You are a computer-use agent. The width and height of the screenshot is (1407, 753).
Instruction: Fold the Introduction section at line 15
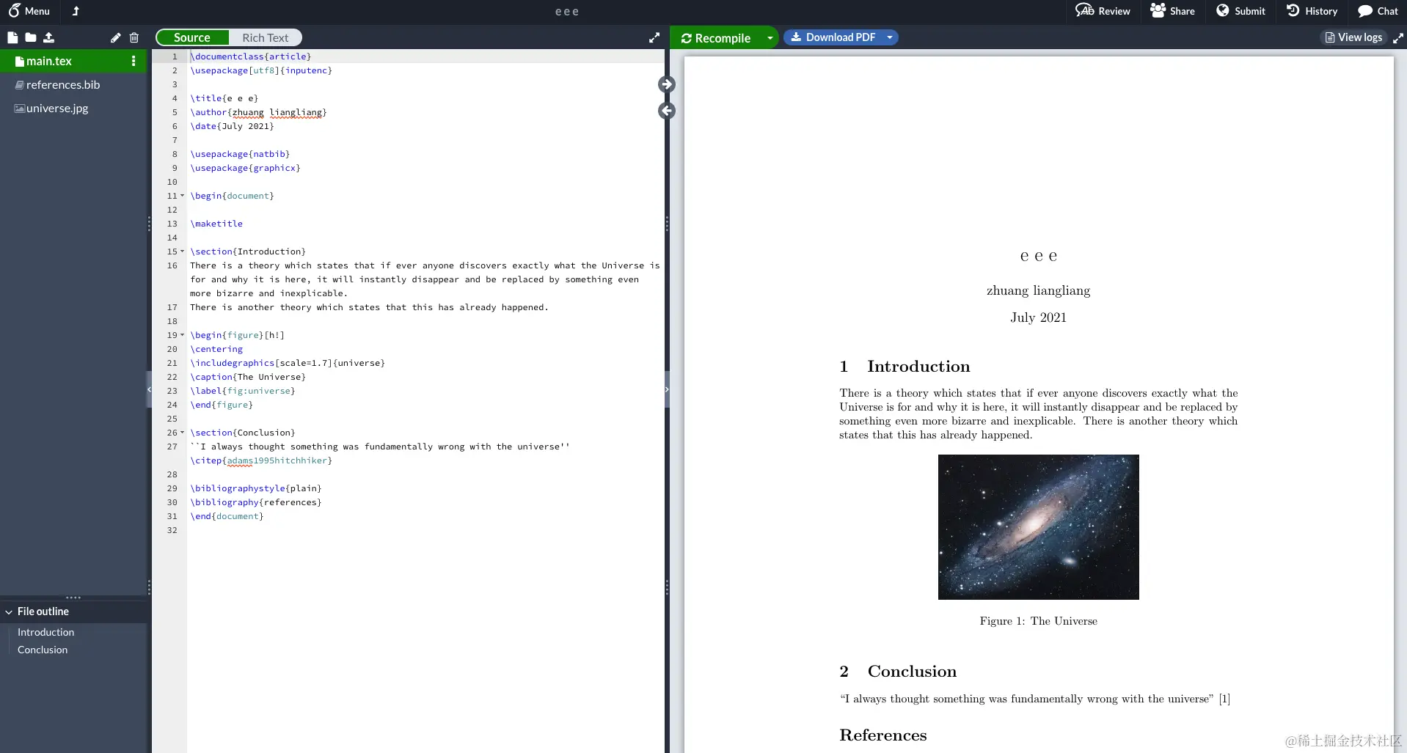pyautogui.click(x=183, y=251)
